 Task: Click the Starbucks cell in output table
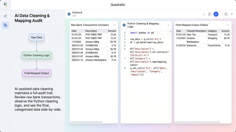197,46
